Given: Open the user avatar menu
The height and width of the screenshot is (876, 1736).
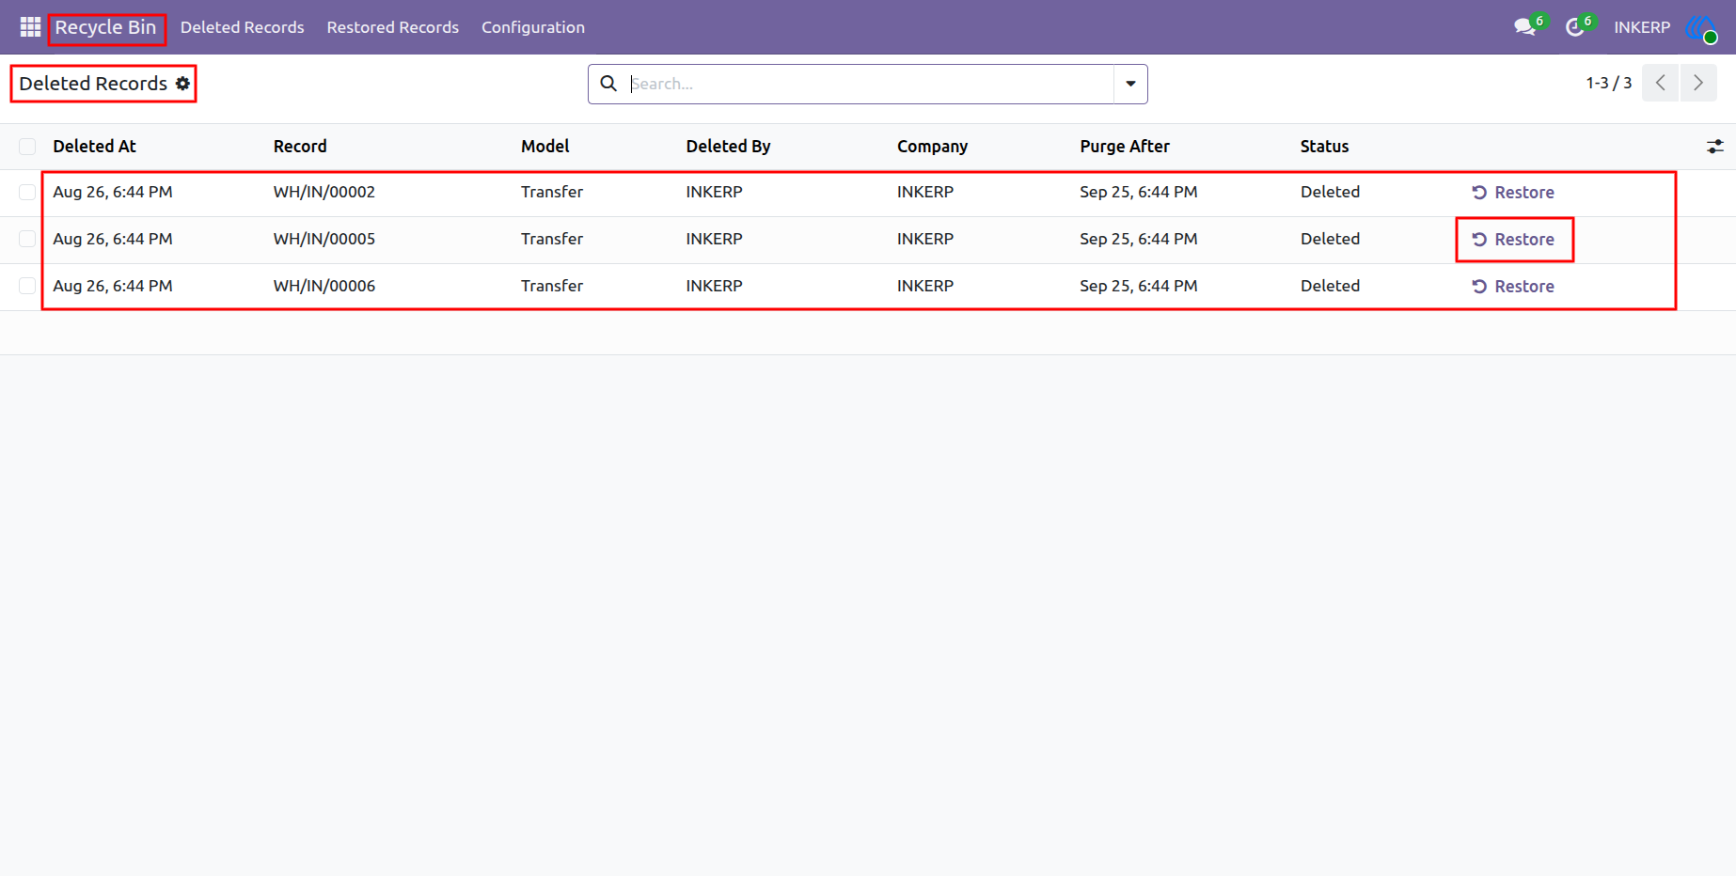Looking at the screenshot, I should click(1700, 27).
